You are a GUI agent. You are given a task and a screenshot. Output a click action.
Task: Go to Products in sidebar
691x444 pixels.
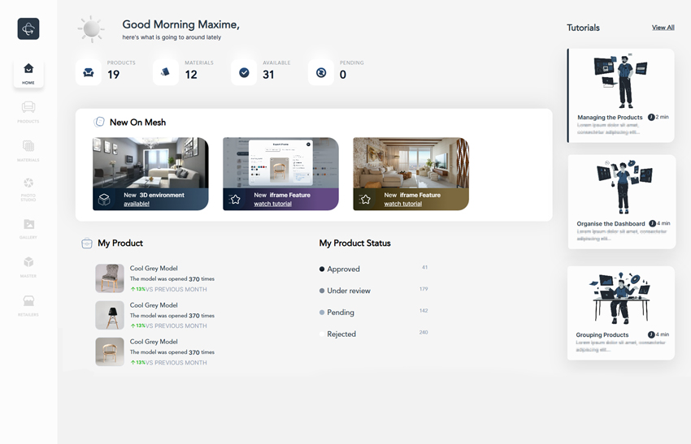pos(28,112)
